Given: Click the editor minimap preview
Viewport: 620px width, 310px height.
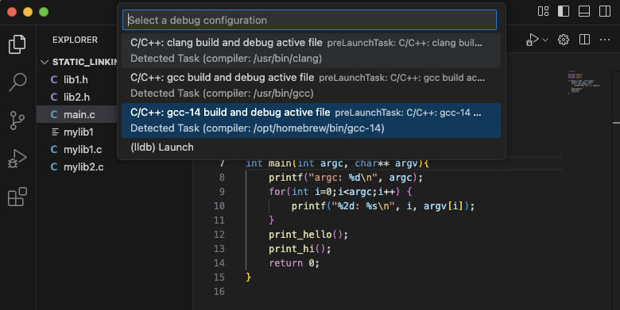Looking at the screenshot, I should click(583, 82).
